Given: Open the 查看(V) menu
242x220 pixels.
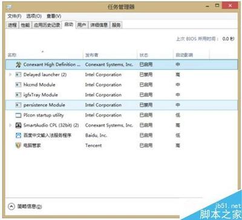Looking at the screenshot, I should [54, 16].
